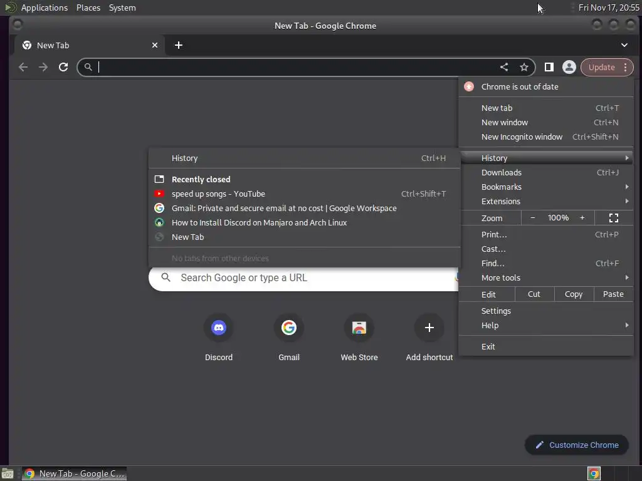Expand the More tools submenu
The width and height of the screenshot is (642, 481).
click(546, 277)
